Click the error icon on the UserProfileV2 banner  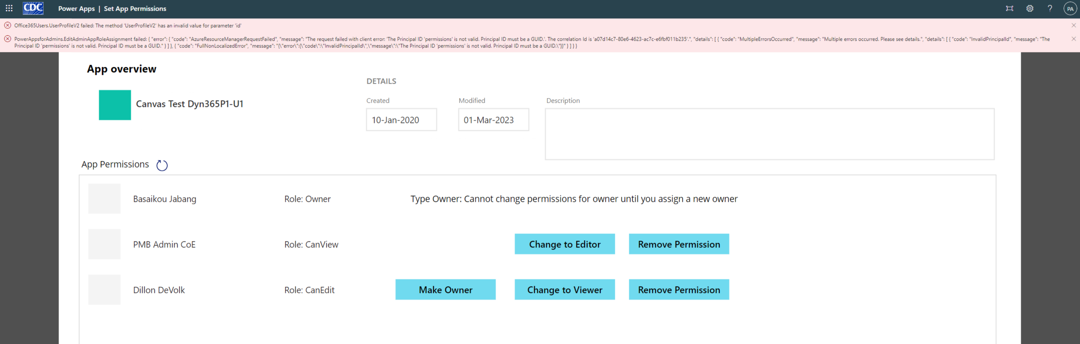pyautogui.click(x=8, y=25)
